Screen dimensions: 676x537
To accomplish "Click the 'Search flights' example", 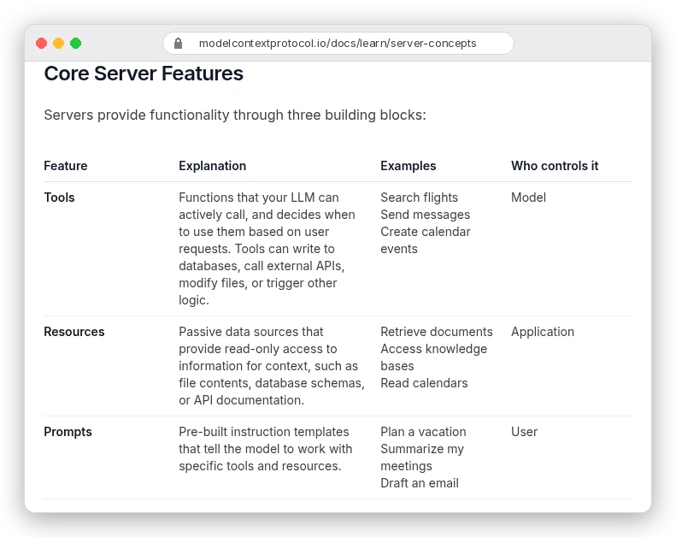I will pyautogui.click(x=419, y=198).
